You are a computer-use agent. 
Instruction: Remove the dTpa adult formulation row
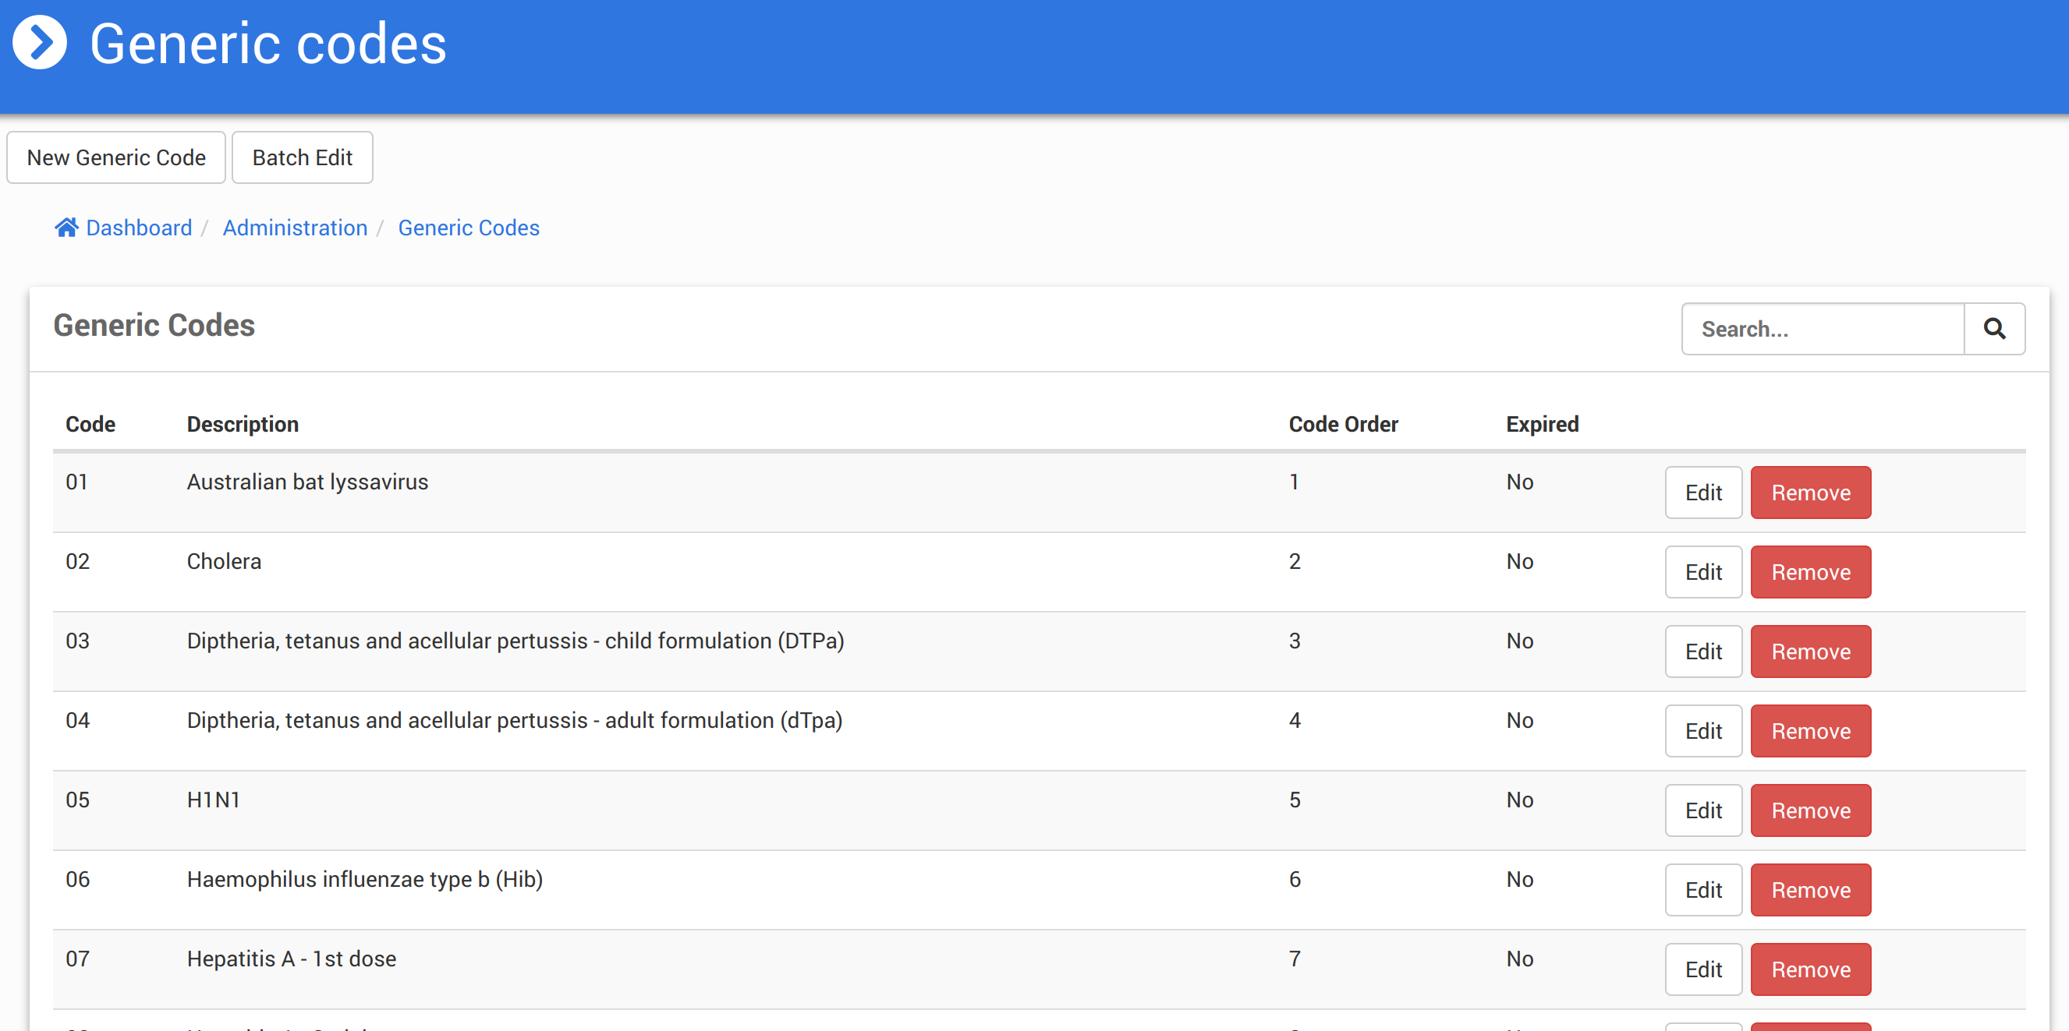click(1810, 731)
